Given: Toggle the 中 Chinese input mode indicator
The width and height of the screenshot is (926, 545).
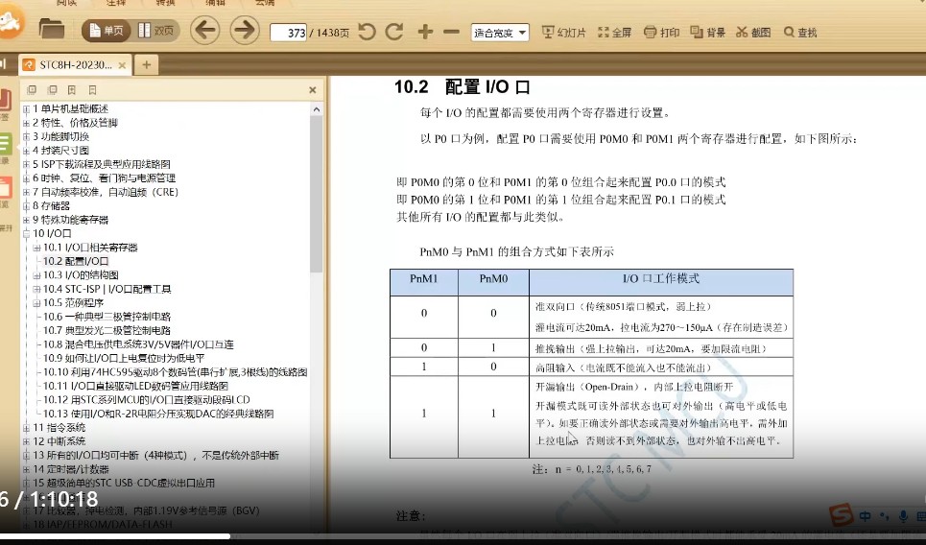Looking at the screenshot, I should point(866,516).
